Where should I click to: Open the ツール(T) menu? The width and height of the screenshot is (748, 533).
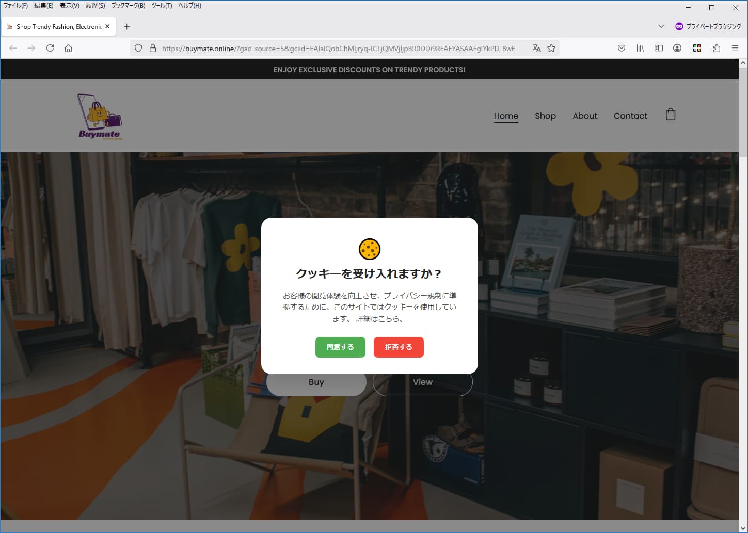162,6
